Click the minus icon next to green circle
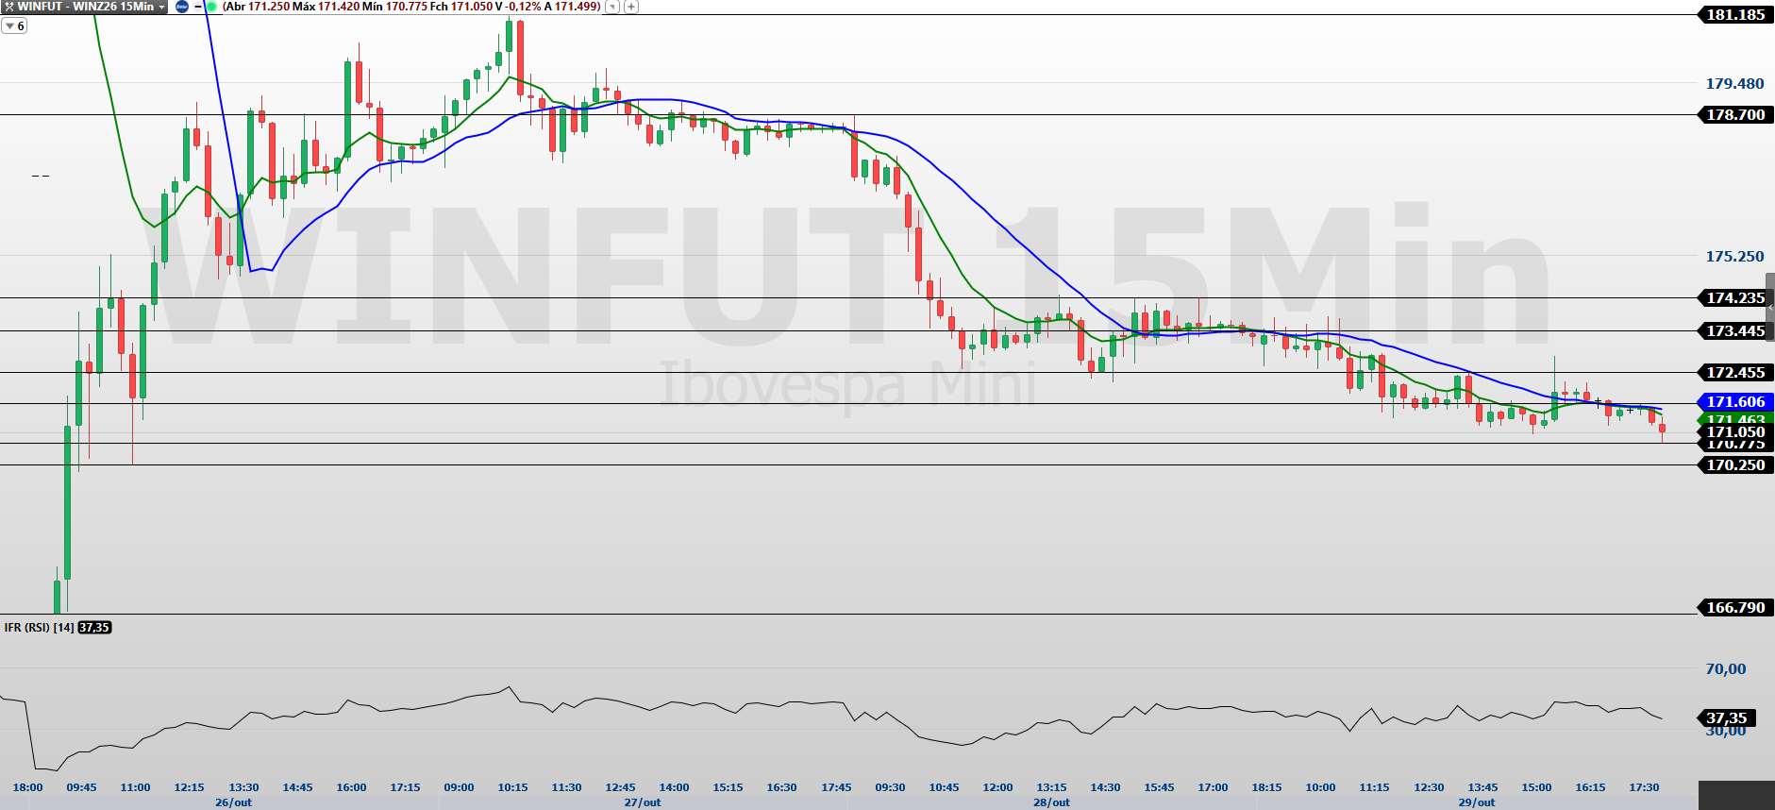Image resolution: width=1775 pixels, height=810 pixels. coord(197,7)
